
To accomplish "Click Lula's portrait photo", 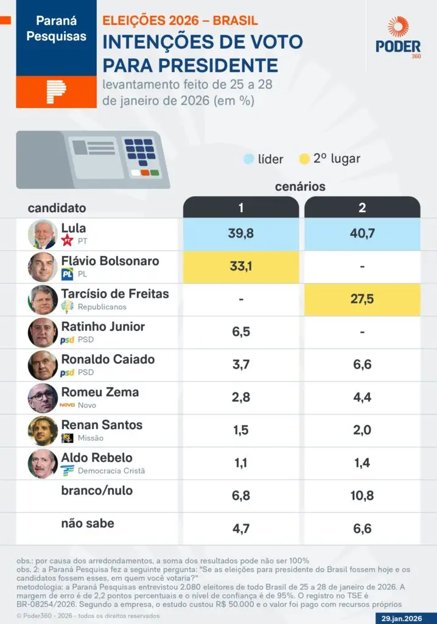I will (43, 235).
